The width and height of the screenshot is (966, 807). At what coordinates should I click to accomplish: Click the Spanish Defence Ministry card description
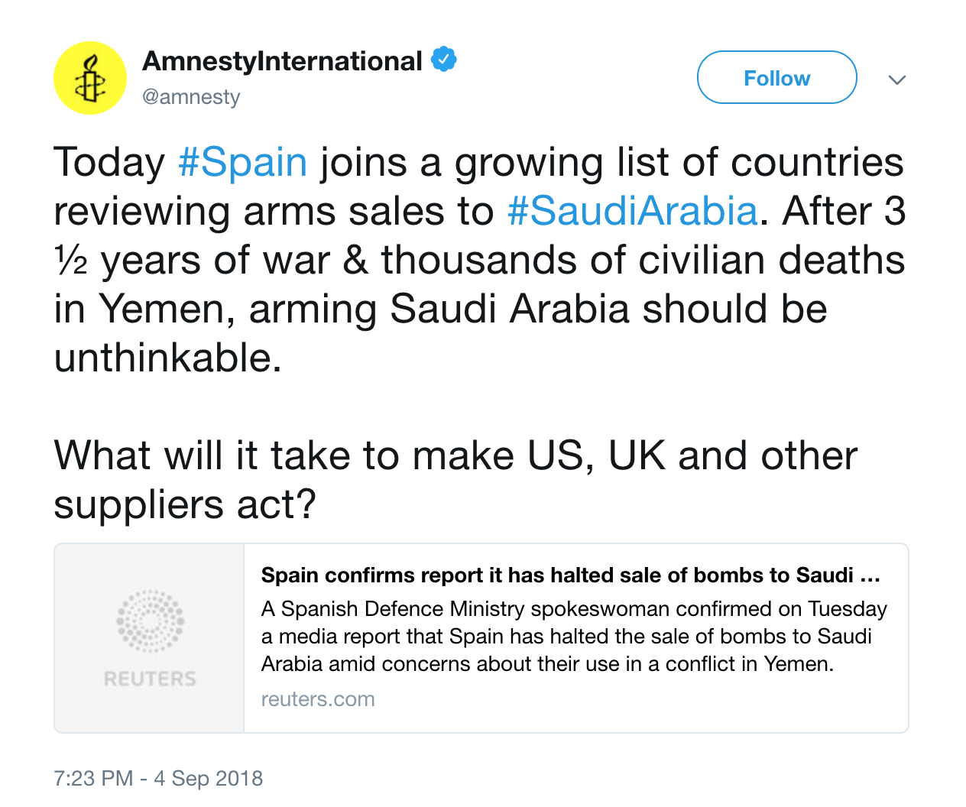(573, 636)
